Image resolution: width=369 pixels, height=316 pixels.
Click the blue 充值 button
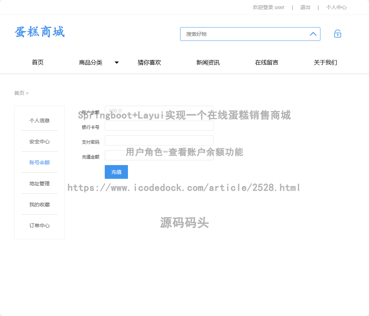tap(116, 172)
